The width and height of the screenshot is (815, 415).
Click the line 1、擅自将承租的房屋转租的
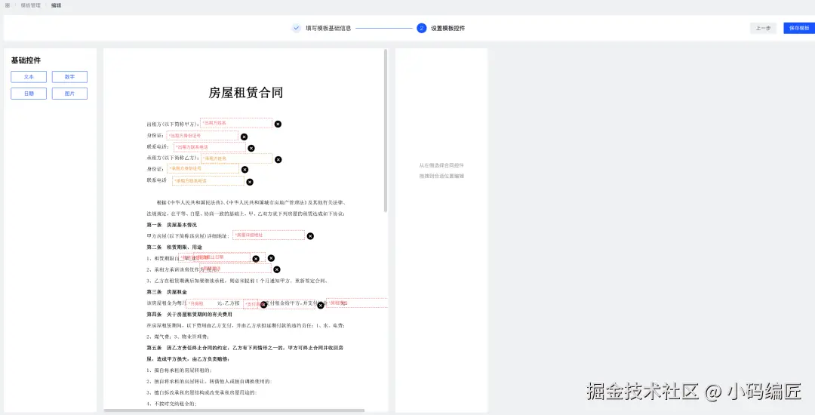click(179, 370)
